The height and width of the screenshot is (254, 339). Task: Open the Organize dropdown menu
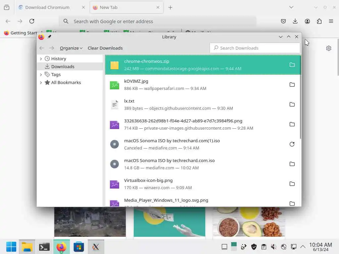71,48
